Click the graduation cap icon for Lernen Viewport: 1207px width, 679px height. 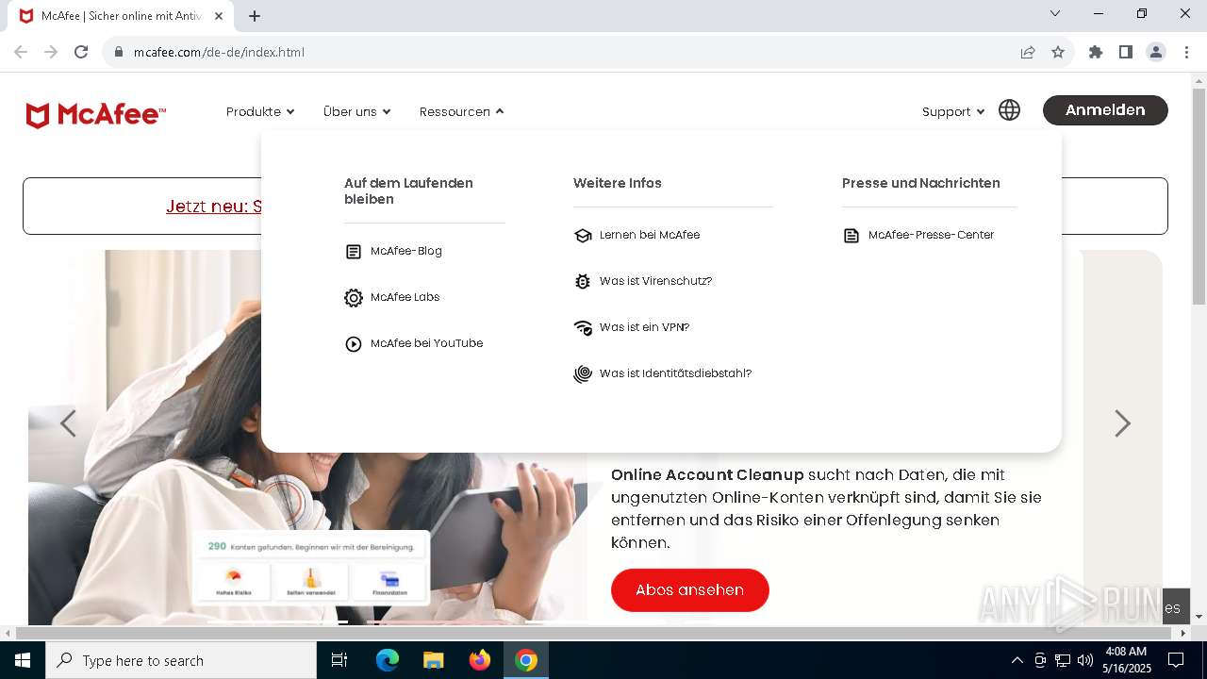tap(583, 236)
